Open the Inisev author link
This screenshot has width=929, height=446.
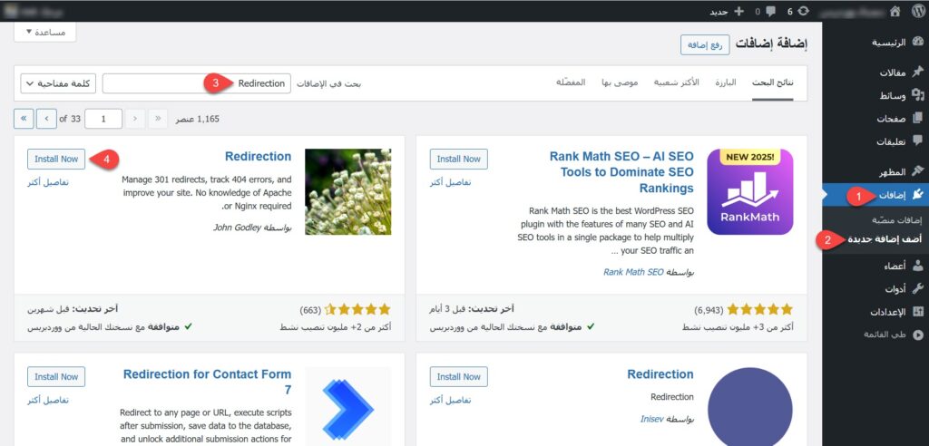(x=651, y=419)
